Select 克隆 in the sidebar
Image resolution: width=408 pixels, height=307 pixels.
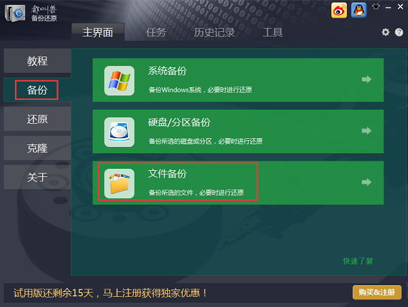37,148
